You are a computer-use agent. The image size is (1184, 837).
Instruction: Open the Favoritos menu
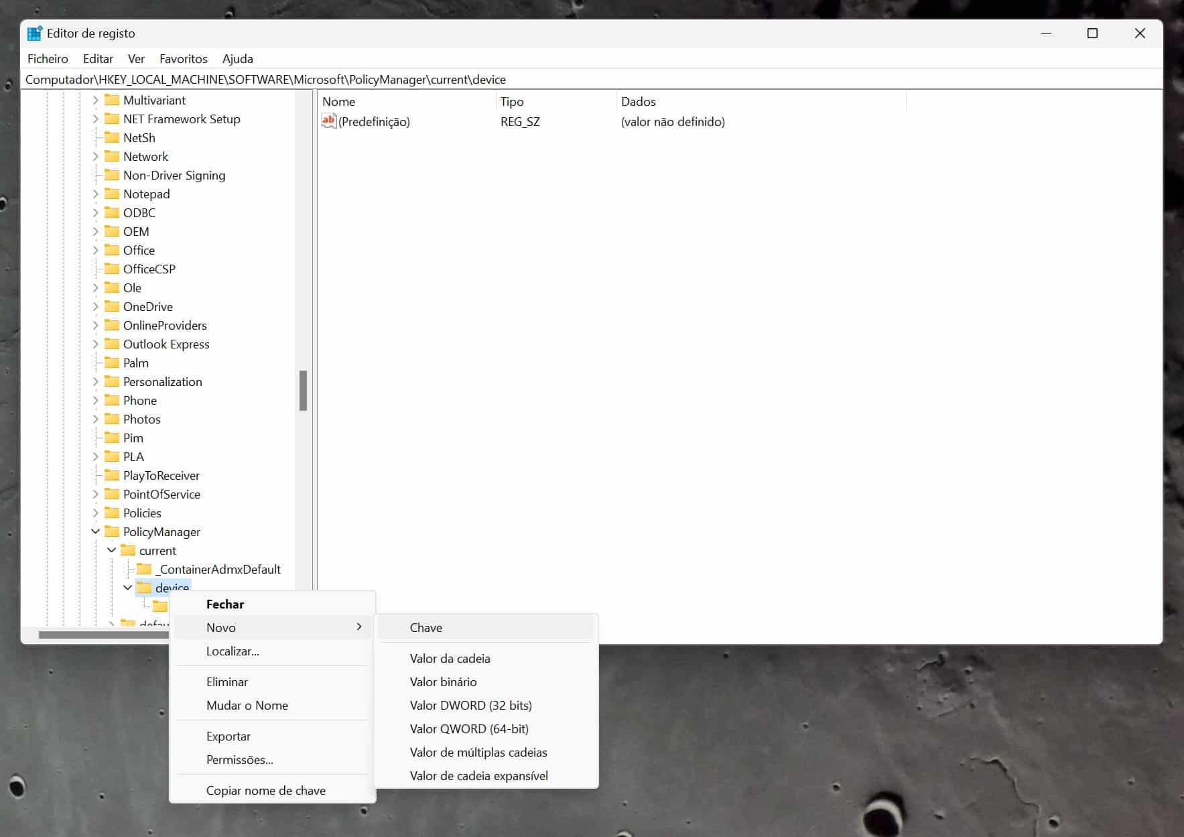click(x=183, y=58)
